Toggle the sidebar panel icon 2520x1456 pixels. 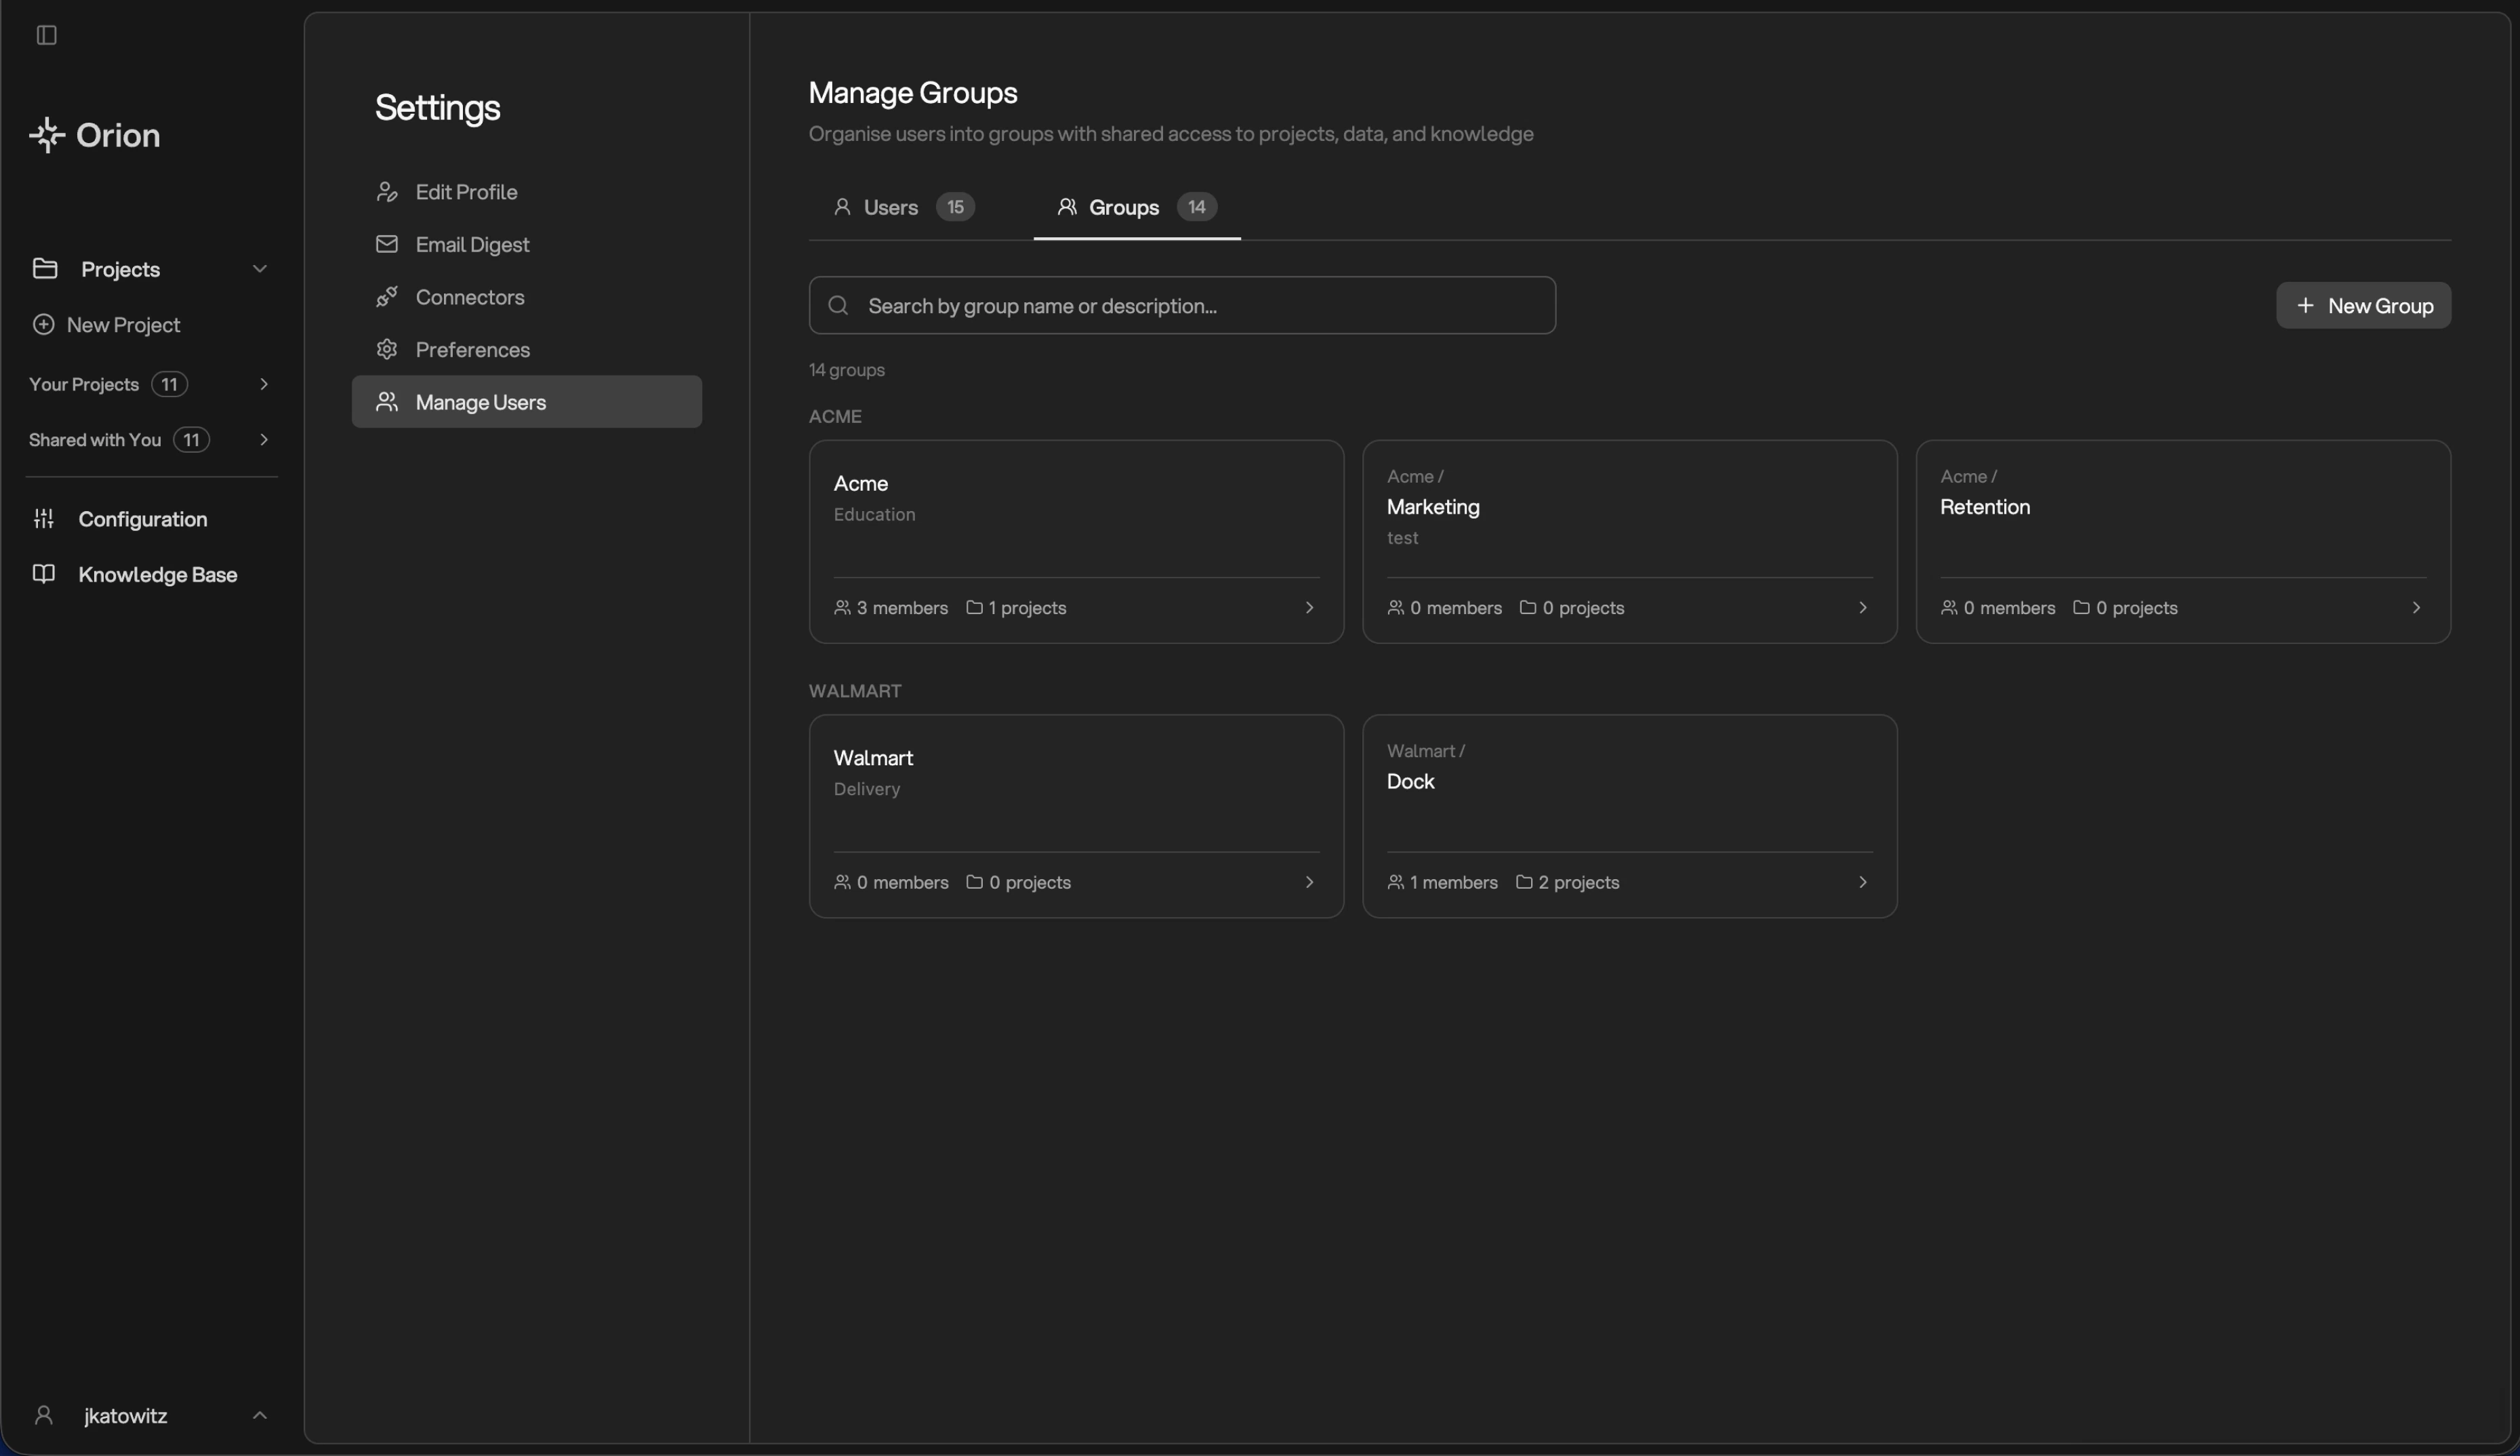46,35
